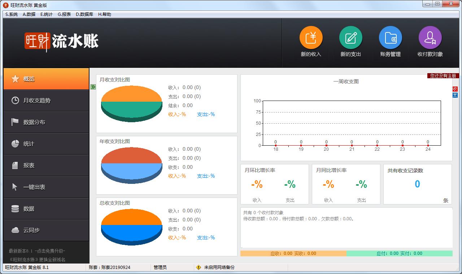Viewport: 462px width, 274px height.
Task: Open the A.数据 menu
Action: (x=29, y=14)
